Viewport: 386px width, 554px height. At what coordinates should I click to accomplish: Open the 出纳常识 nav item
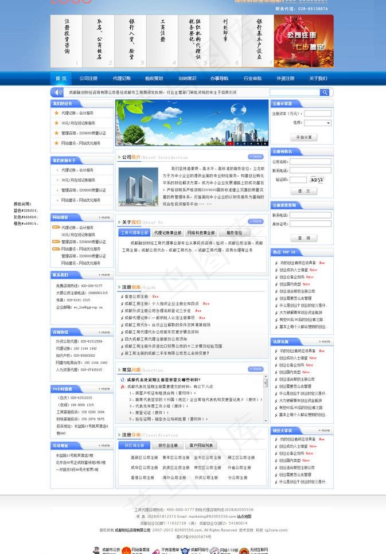(x=188, y=79)
